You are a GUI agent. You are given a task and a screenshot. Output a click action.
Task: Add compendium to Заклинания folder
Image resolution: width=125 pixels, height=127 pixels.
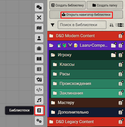pyautogui.click(x=121, y=93)
